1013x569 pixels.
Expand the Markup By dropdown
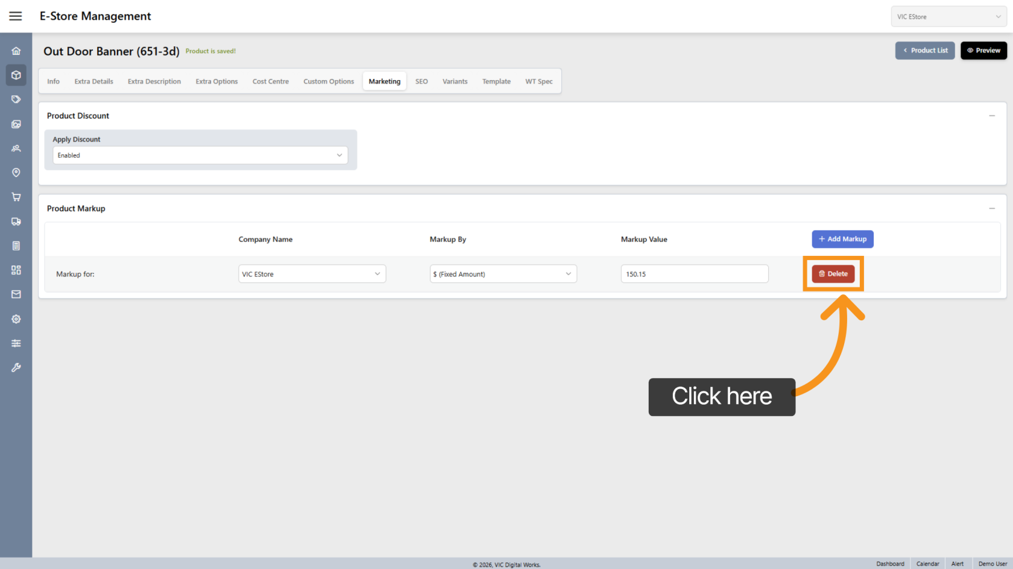(503, 274)
